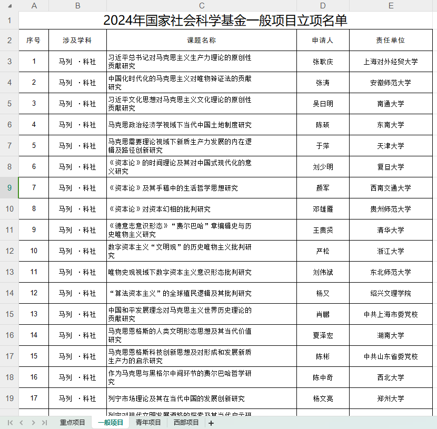Viewport: 437px width, 429px height.
Task: Add a new sheet with plus icon
Action: click(x=211, y=423)
